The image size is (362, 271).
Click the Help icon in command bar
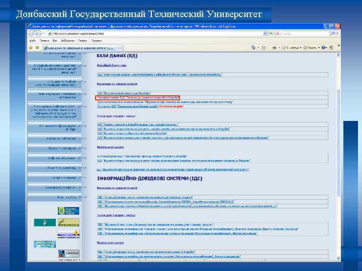323,48
